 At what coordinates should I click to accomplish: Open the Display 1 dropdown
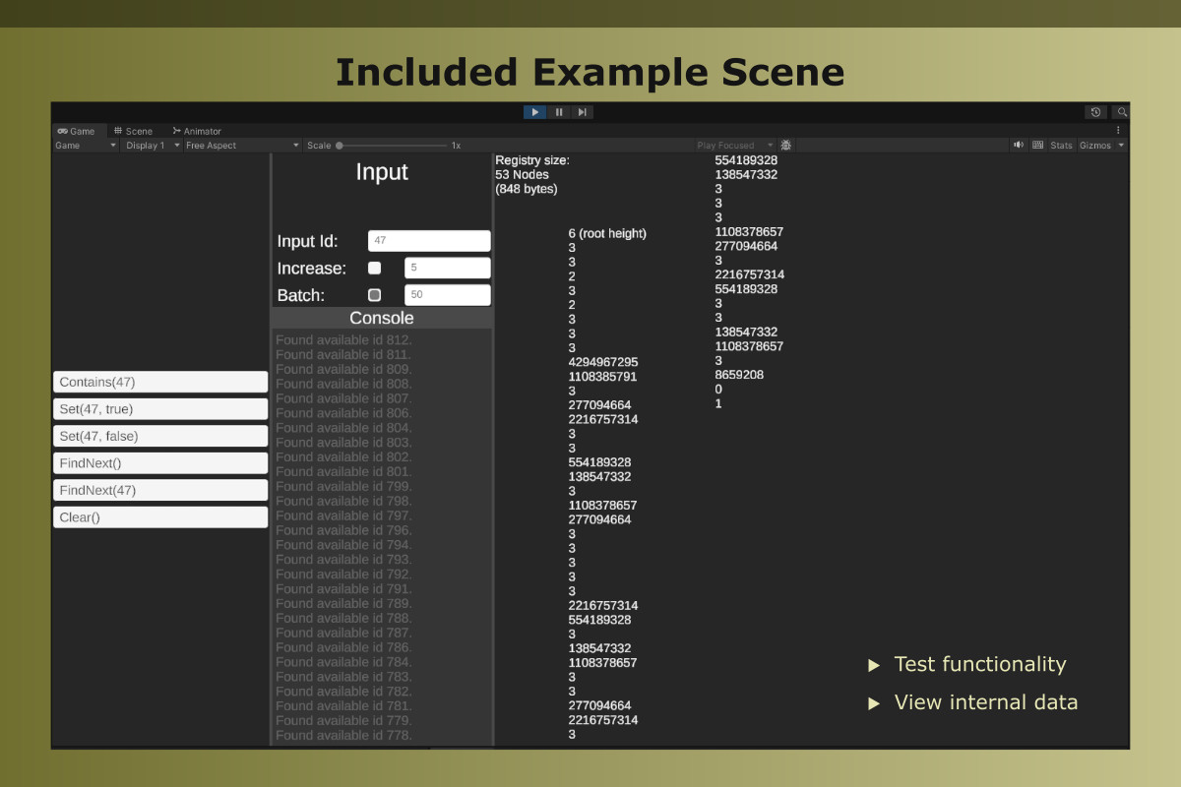tap(153, 146)
